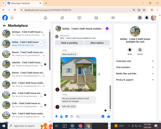Viewport: 161px width, 129px height.
Task: Choose a GIF in the composer
Action: pos(71,116)
